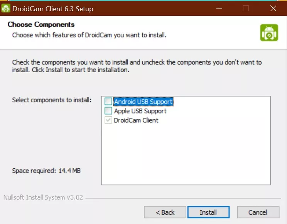This screenshot has width=287, height=224.
Task: Go back with the Back button
Action: pyautogui.click(x=165, y=212)
